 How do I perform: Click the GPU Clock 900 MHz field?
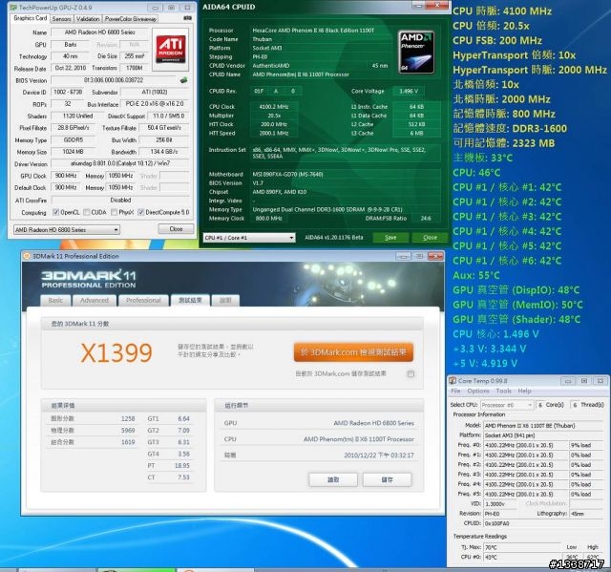(x=66, y=176)
